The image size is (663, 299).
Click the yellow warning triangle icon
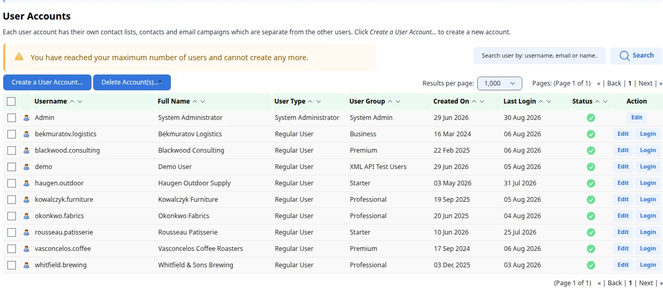[19, 57]
